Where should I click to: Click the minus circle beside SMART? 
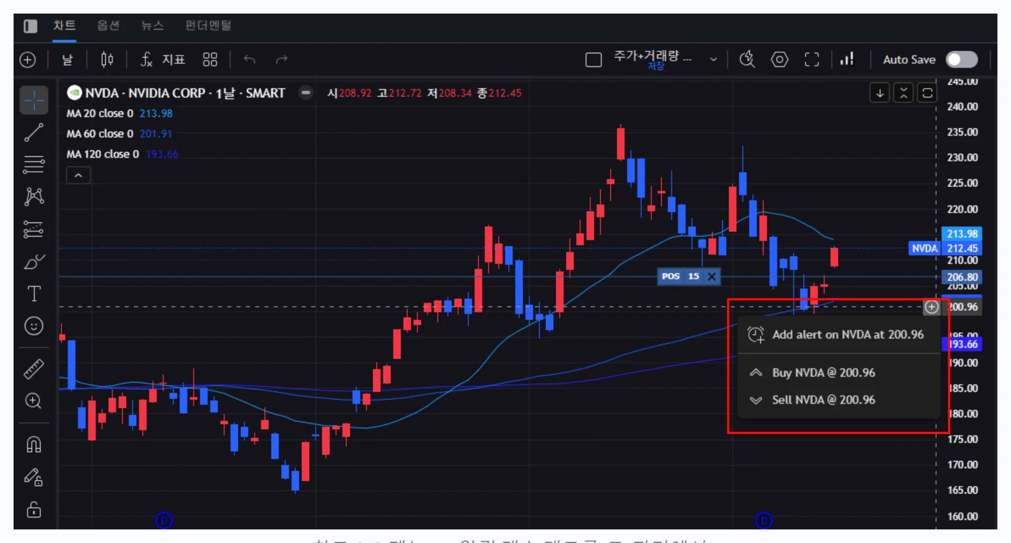tap(305, 93)
